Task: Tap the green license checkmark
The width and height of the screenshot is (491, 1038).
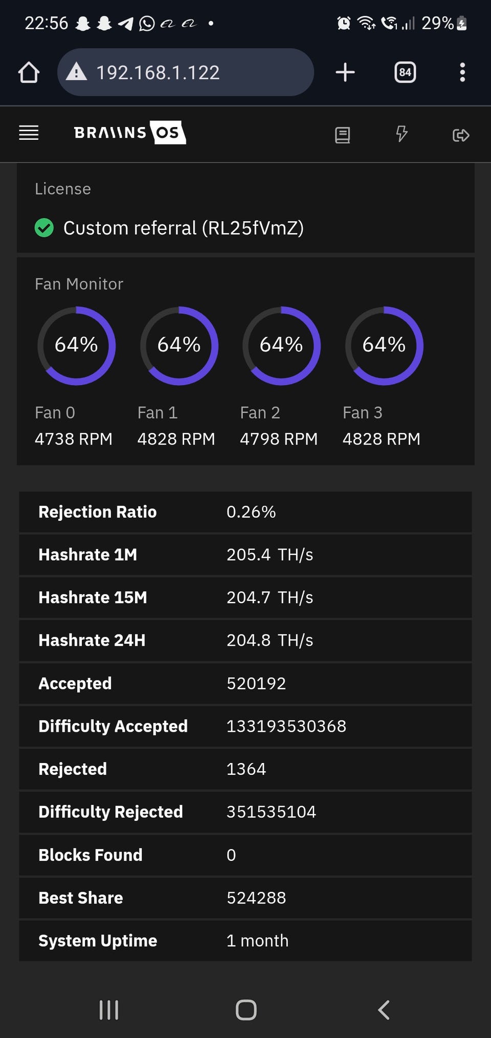Action: 44,228
